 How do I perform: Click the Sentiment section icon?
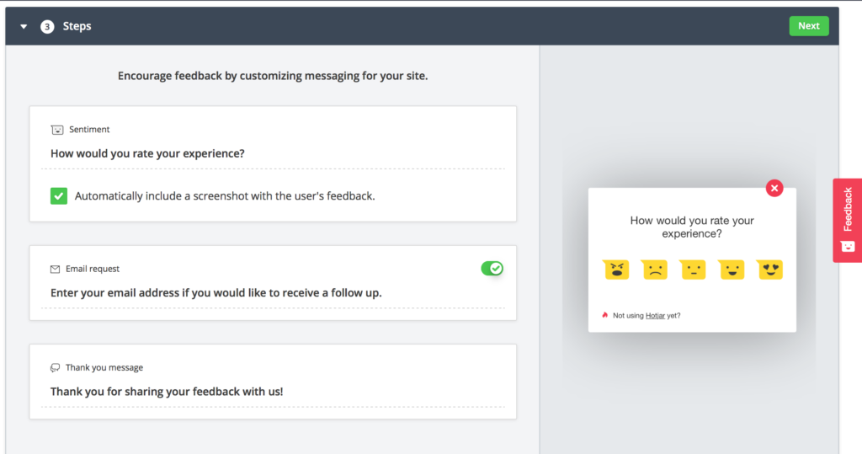tap(56, 130)
